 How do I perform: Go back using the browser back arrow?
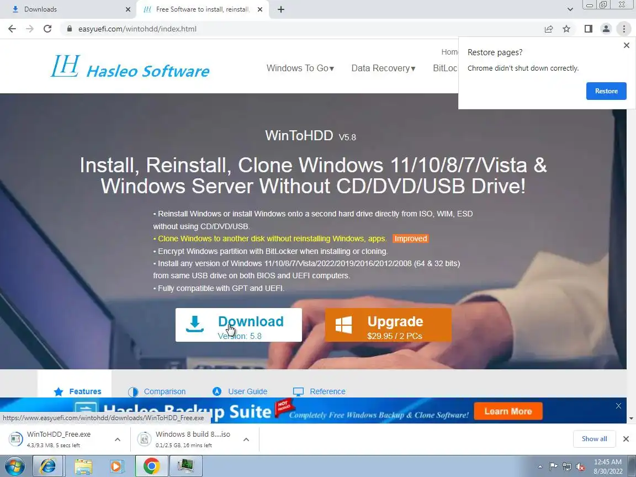12,29
